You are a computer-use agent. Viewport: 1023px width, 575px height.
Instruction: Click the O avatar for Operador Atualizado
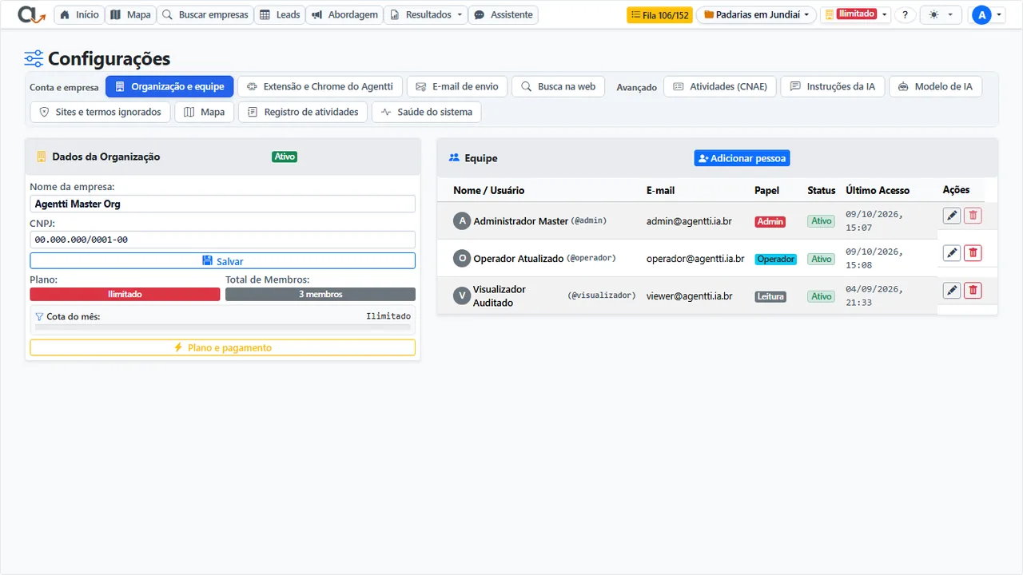(462, 258)
